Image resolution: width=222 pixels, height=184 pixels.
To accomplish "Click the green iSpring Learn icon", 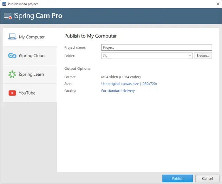I will pos(12,74).
